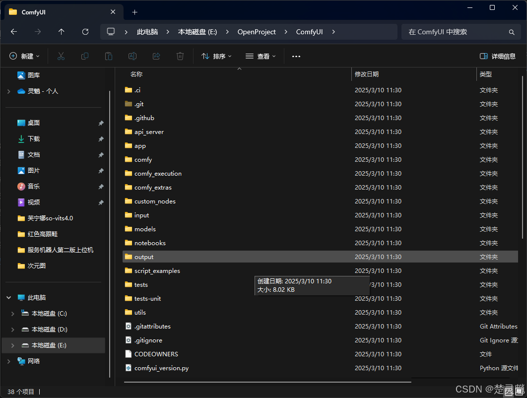The image size is (527, 398).
Task: Click the monitor icon in address bar
Action: (x=111, y=32)
